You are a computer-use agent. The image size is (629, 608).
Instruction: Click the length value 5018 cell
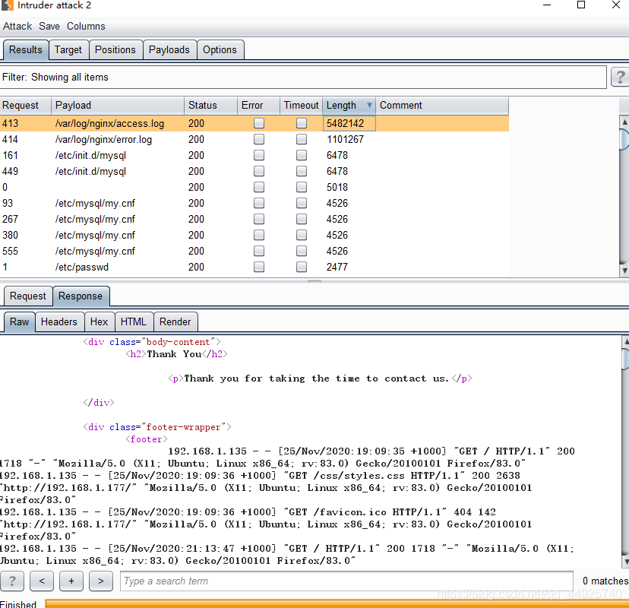349,188
